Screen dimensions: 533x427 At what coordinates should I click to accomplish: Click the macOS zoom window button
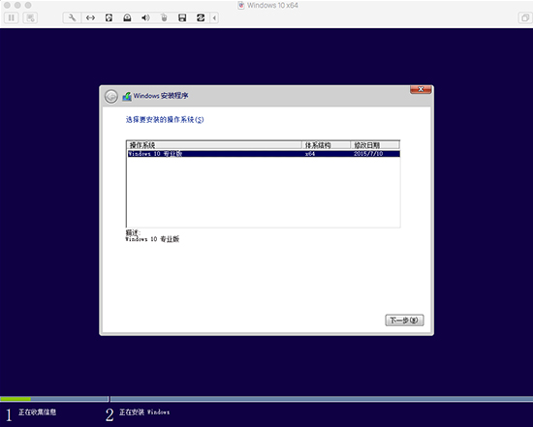28,5
